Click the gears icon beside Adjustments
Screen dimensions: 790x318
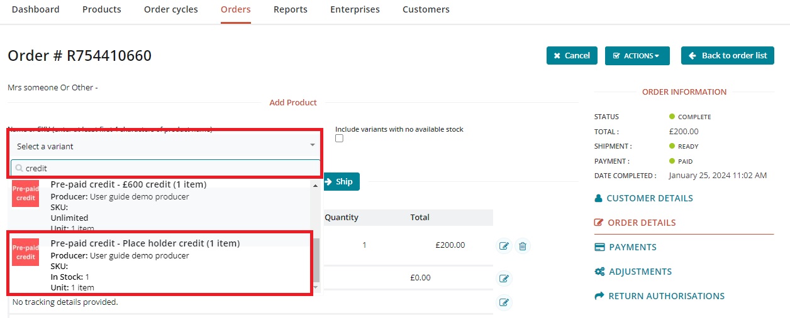pos(599,272)
